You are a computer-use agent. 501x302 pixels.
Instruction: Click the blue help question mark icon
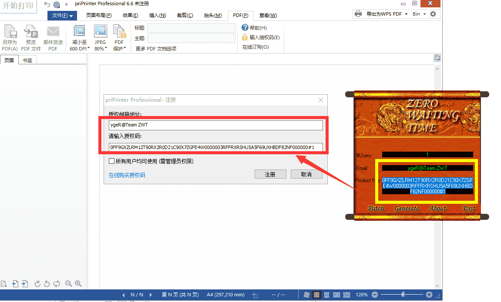coord(245,28)
